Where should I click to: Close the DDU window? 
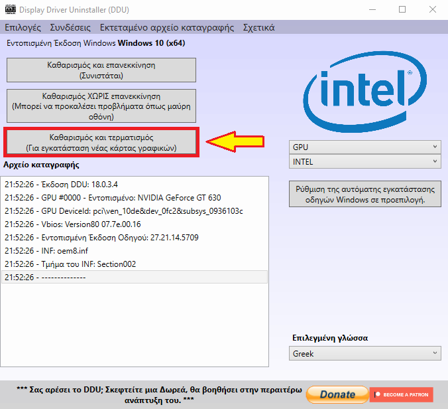[433, 10]
